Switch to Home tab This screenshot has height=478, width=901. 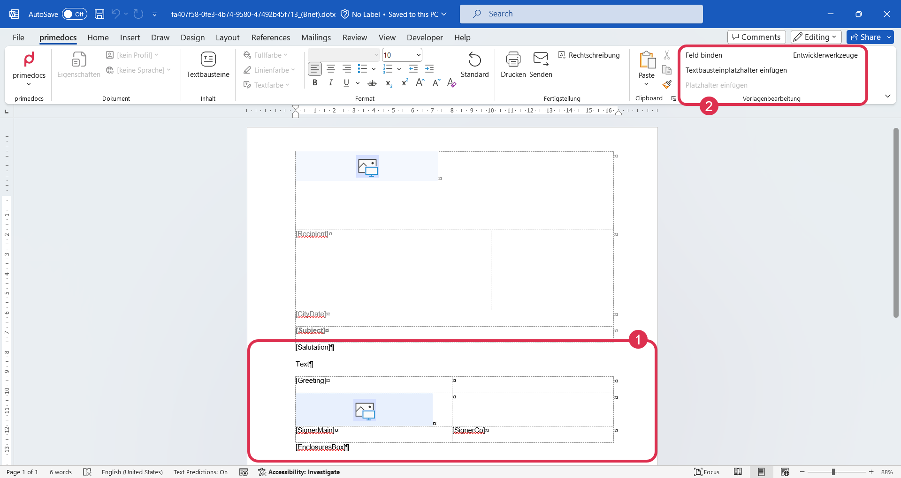pos(98,37)
